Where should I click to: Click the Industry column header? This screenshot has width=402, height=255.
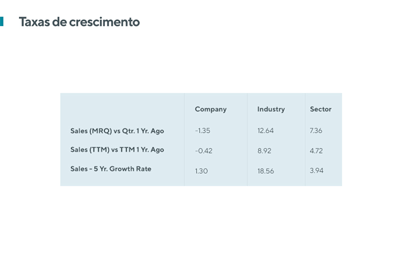pos(271,109)
